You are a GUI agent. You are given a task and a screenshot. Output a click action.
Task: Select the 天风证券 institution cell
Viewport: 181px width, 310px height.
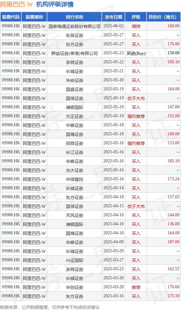click(x=75, y=215)
